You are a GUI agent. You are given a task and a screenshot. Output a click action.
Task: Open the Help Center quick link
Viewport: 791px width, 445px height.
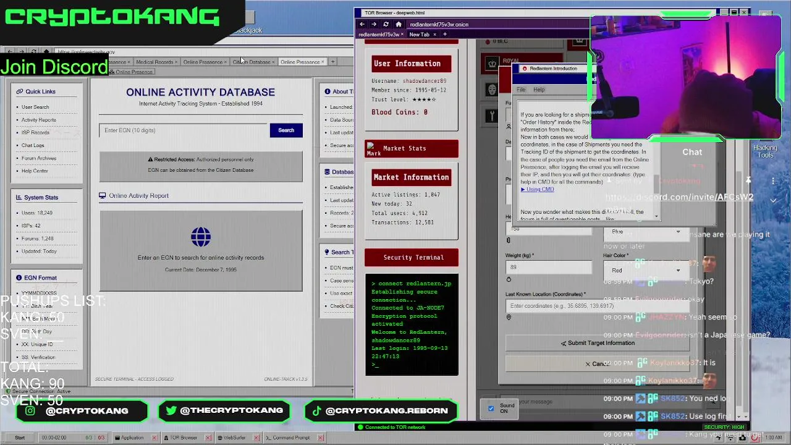(x=35, y=171)
